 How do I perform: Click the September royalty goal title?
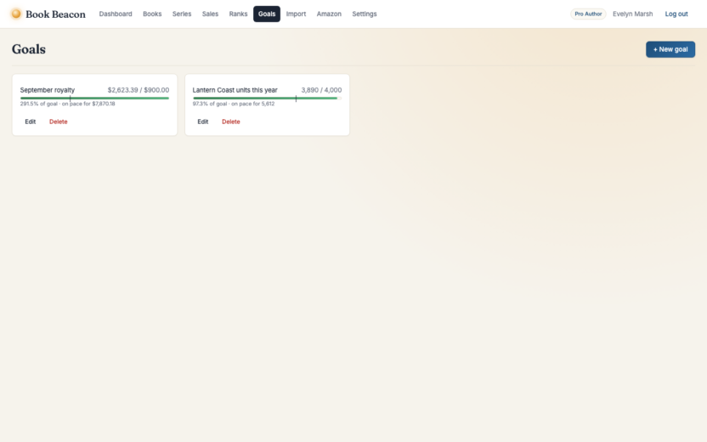pos(48,90)
